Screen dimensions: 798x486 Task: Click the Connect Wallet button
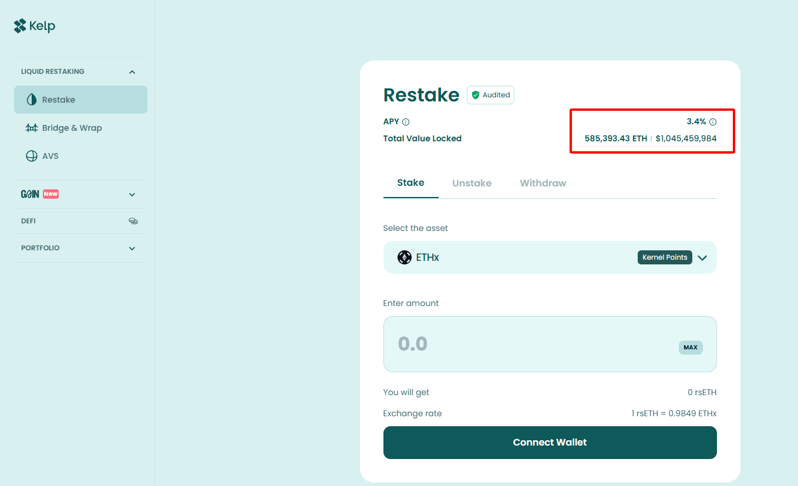point(550,443)
